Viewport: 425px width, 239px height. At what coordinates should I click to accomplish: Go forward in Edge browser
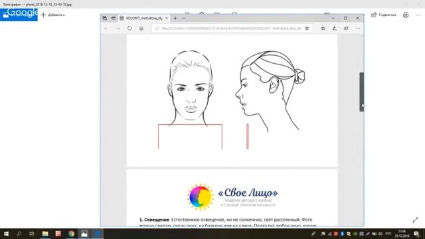[118, 28]
